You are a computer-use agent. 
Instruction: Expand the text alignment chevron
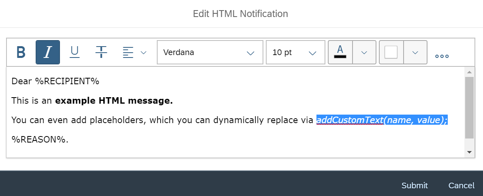coord(143,53)
